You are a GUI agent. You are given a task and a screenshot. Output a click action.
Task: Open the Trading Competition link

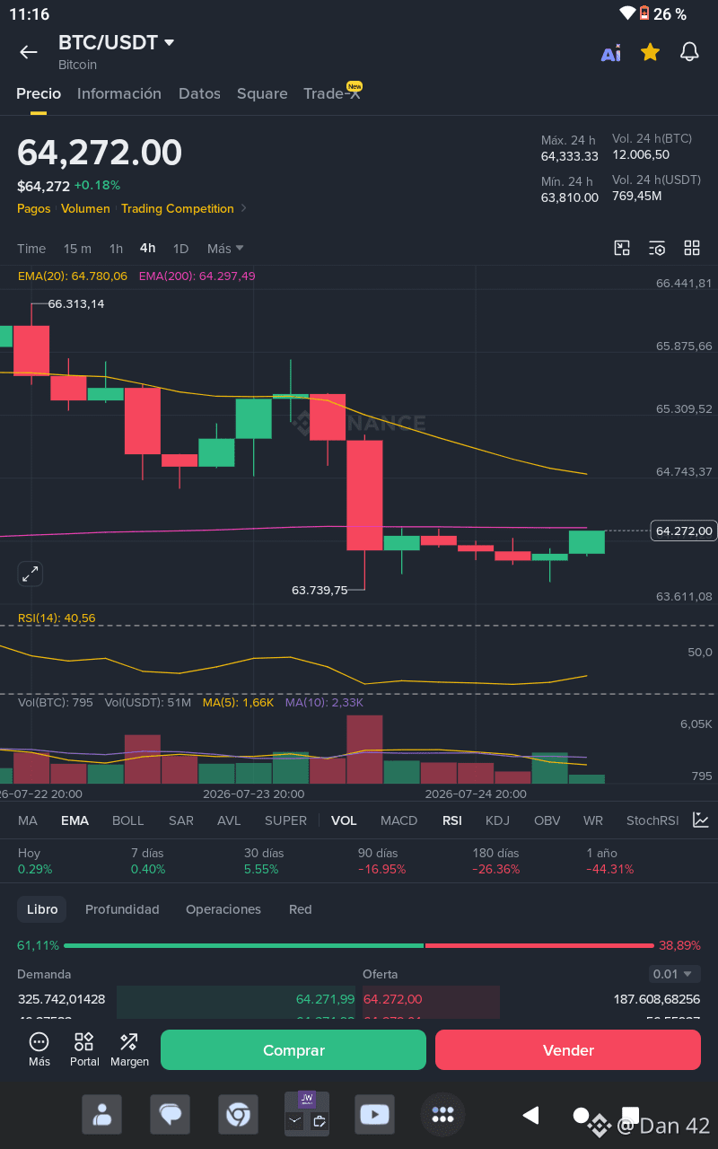178,208
